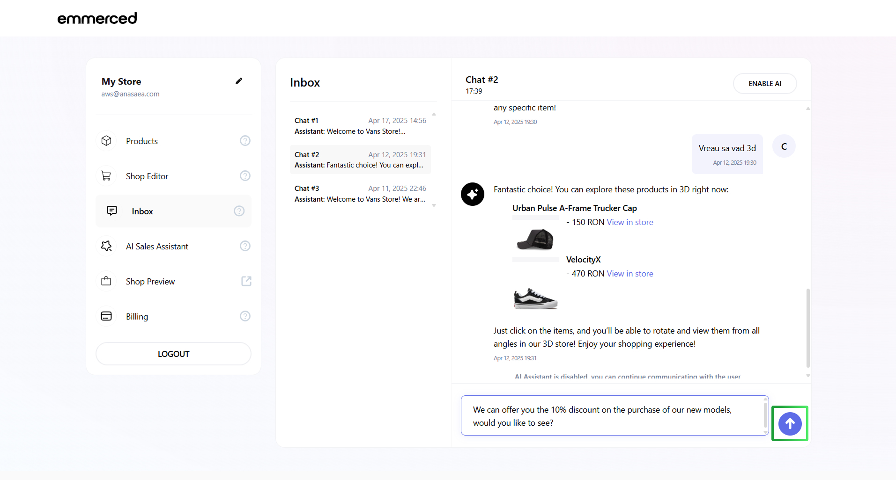Click the help icon beside AI Sales Assistant
This screenshot has height=480, width=896.
[245, 246]
